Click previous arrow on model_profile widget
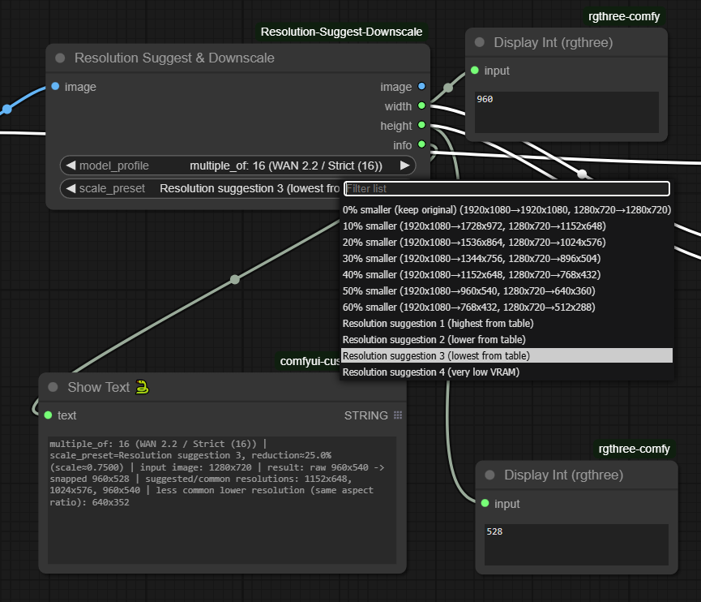The width and height of the screenshot is (701, 602). click(71, 166)
